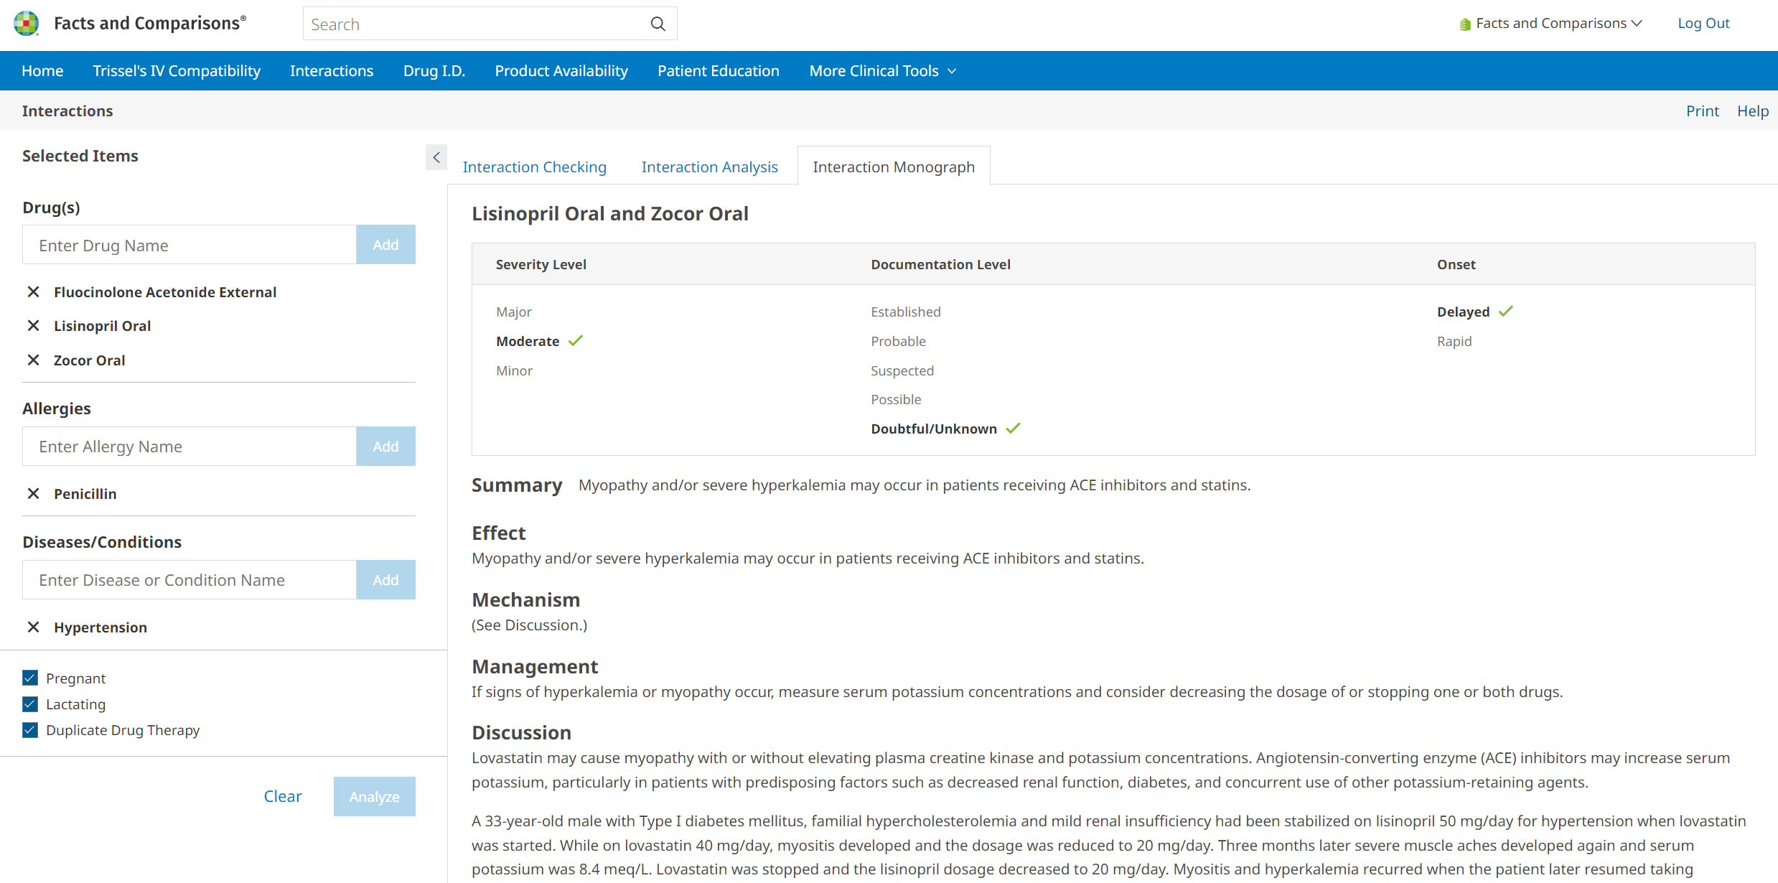The width and height of the screenshot is (1778, 883).
Task: Remove Zocor Oral from selected drugs
Action: pos(33,360)
